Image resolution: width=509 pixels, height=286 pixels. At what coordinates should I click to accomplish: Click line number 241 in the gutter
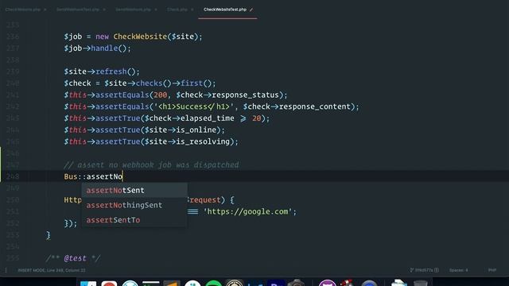coord(13,95)
